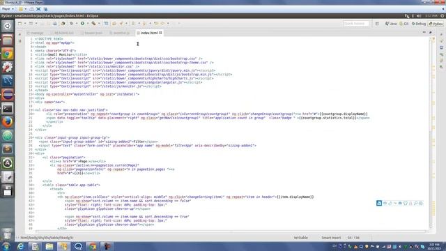Open the Run launch dropdown arrow
The height and width of the screenshot is (251, 446).
pos(88,23)
